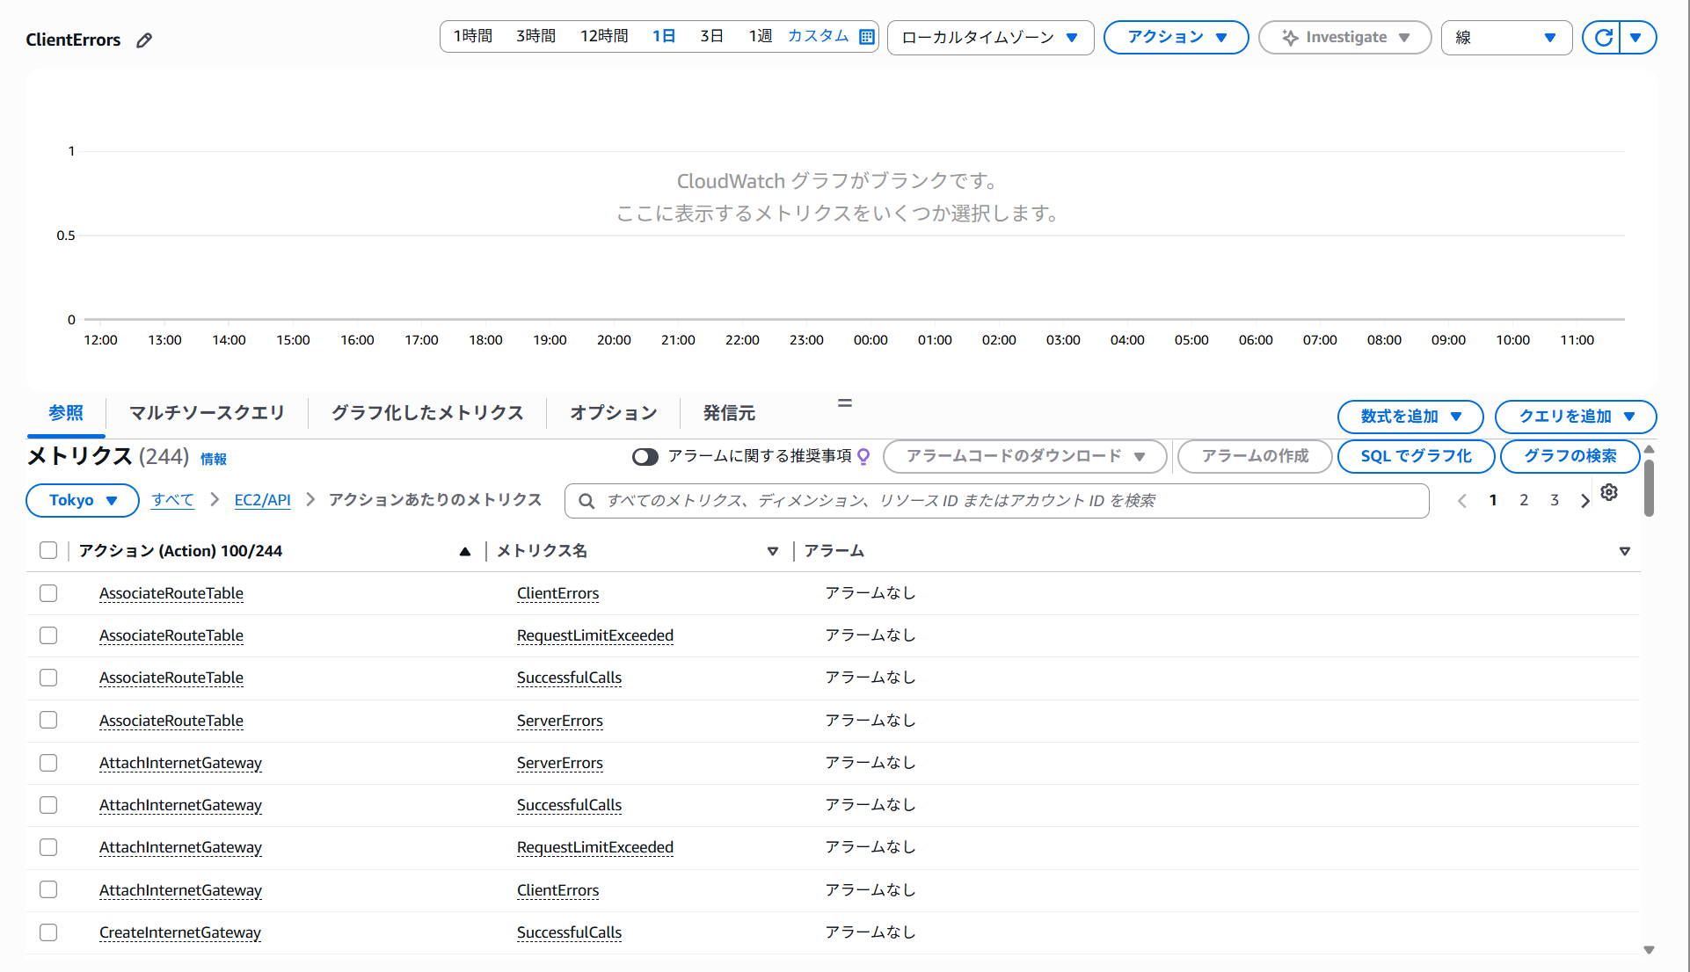The height and width of the screenshot is (972, 1690).
Task: Check AssociateRouteTable ServerErrors row
Action: click(48, 720)
